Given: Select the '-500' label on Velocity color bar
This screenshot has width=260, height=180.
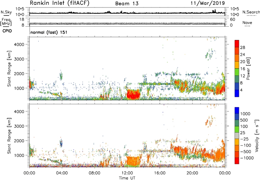Looking at the screenshot, I should [x=245, y=151].
